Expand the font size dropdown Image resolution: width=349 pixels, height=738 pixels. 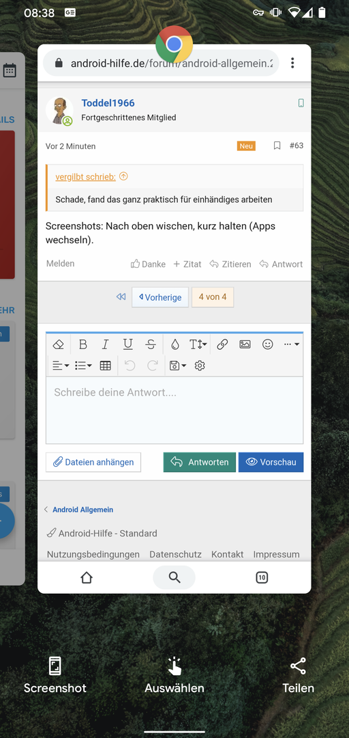click(198, 344)
